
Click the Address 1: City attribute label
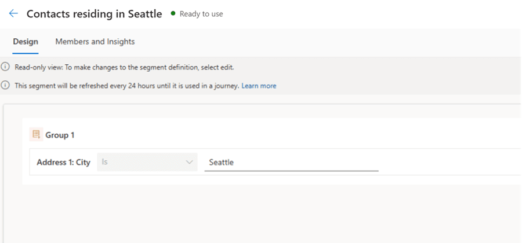(63, 163)
